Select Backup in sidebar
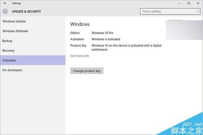203x135 pixels. (x=32, y=41)
